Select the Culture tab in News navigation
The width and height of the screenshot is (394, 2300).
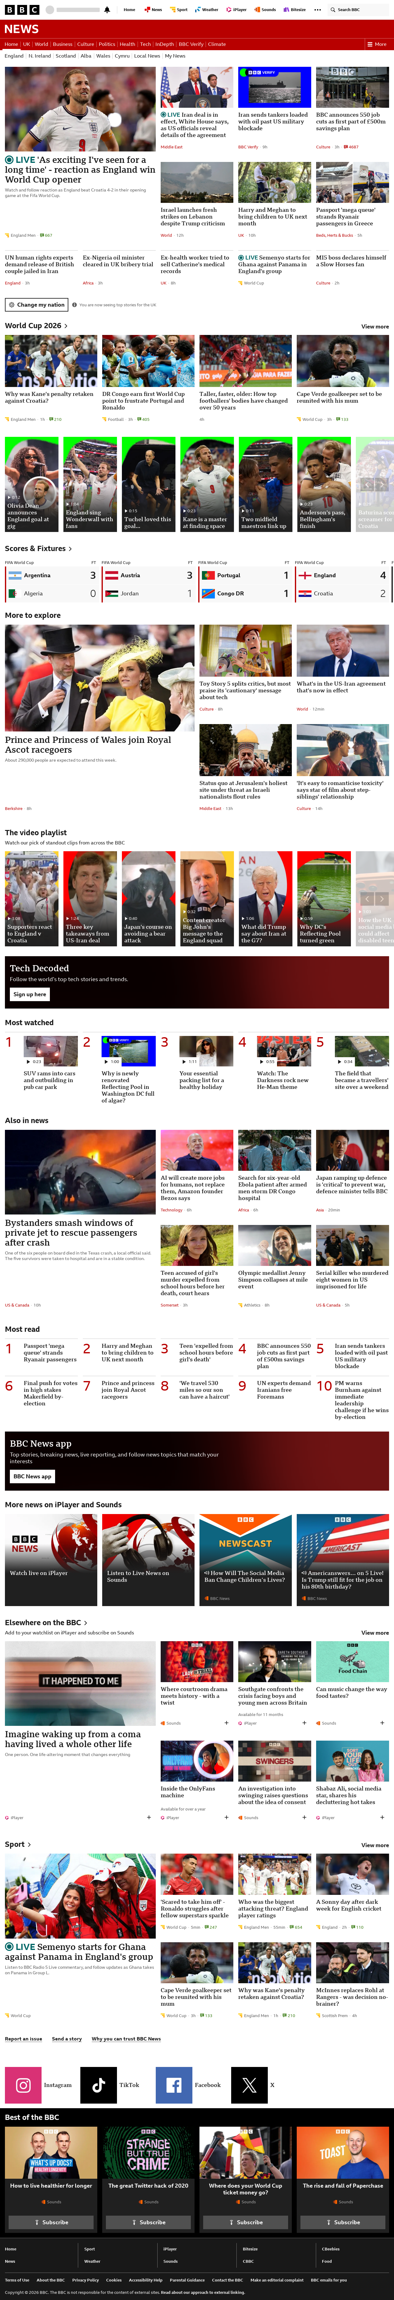click(86, 44)
